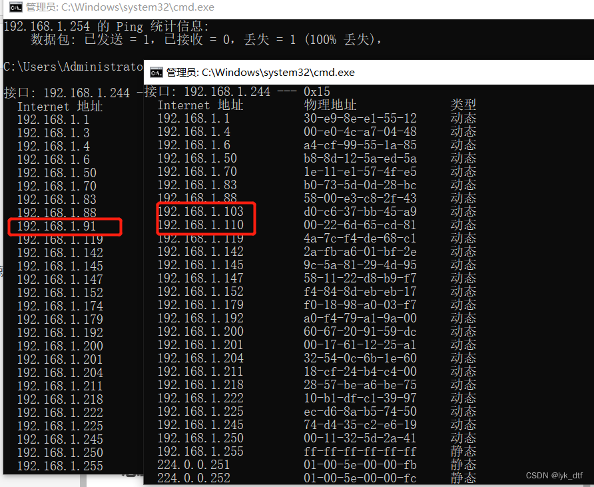Click 192.168.1.200 in the front window
This screenshot has width=594, height=487.
coord(200,331)
